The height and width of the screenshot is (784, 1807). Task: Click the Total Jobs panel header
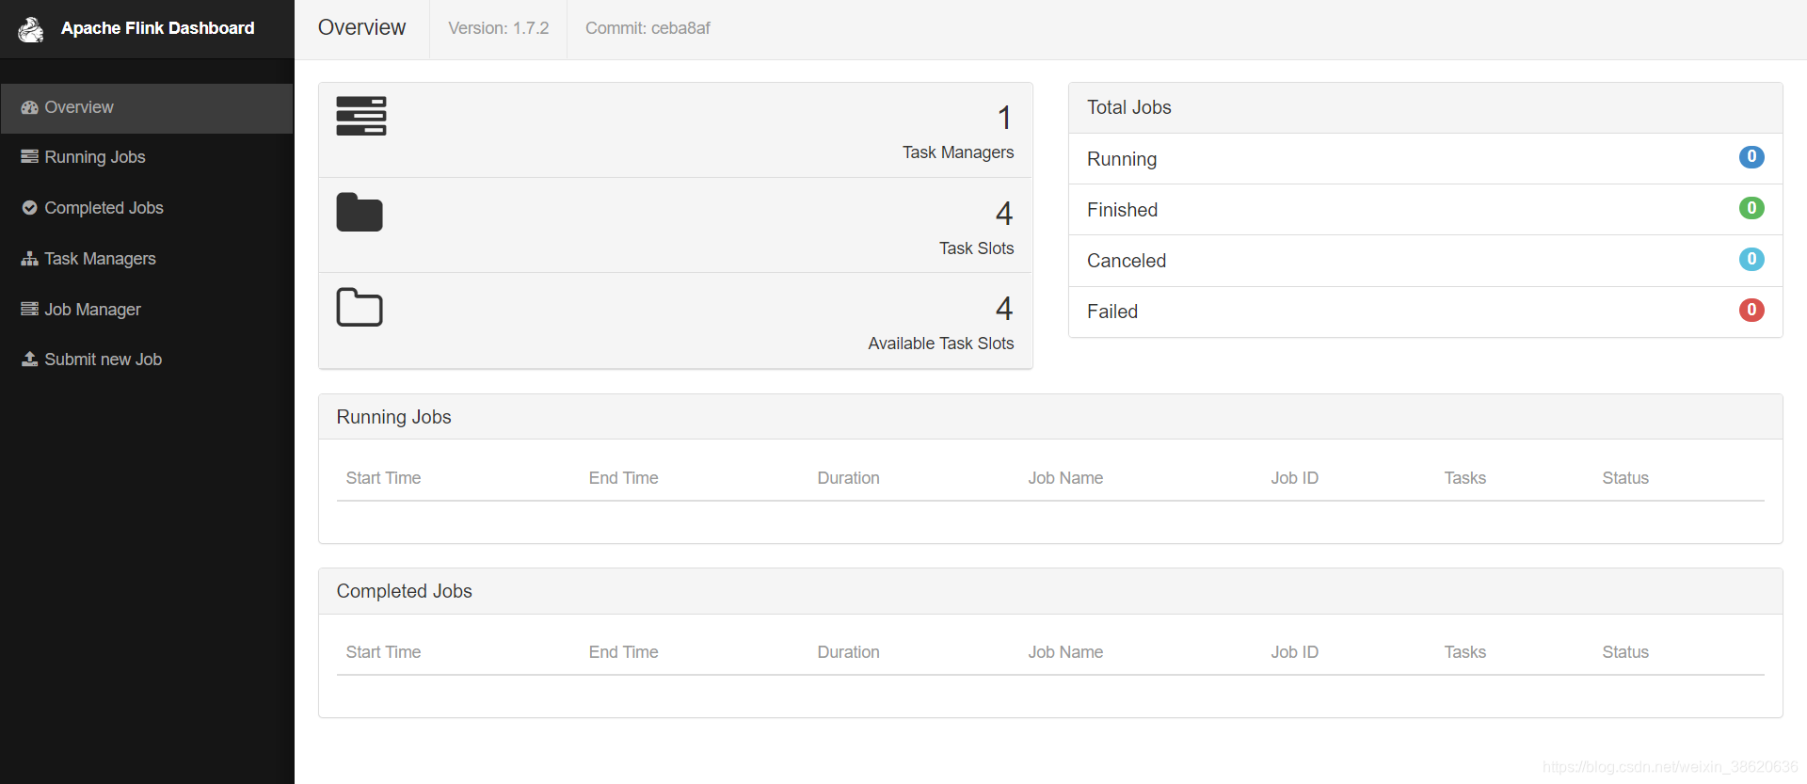tap(1426, 108)
